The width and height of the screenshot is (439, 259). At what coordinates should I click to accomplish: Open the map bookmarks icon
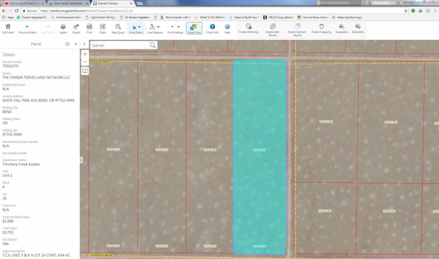pyautogui.click(x=85, y=71)
